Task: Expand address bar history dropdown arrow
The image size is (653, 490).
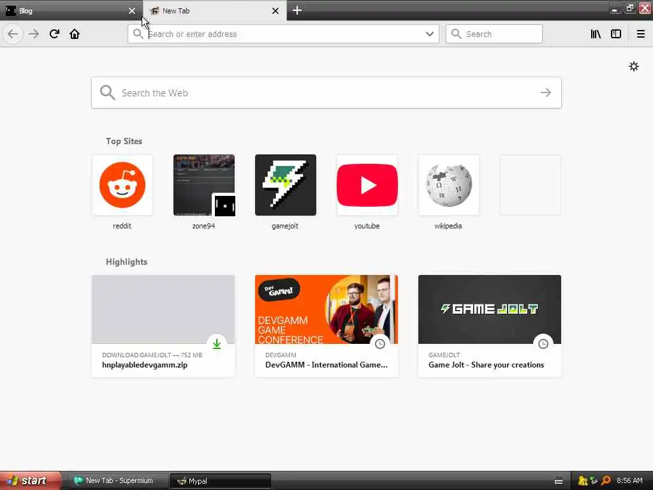Action: 430,34
